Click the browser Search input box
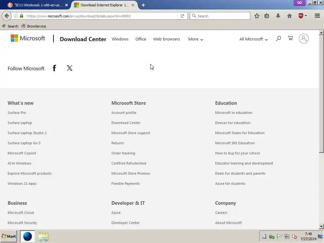324x243 pixels. (220, 16)
